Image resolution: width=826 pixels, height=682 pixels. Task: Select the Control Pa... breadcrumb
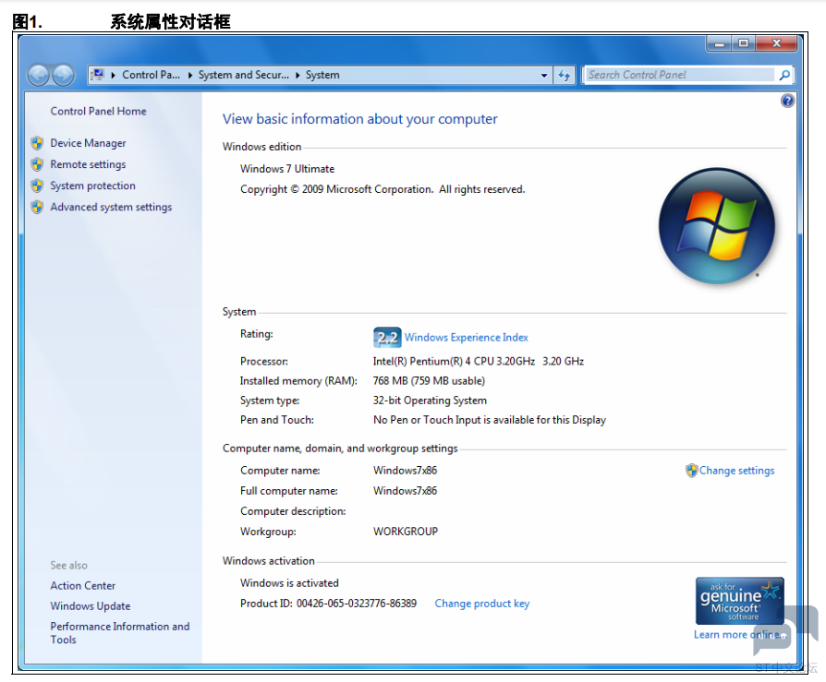click(x=151, y=76)
